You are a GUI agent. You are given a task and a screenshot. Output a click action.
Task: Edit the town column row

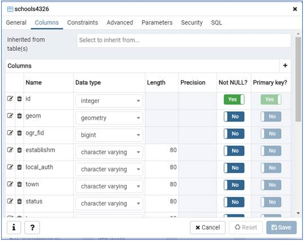10,184
